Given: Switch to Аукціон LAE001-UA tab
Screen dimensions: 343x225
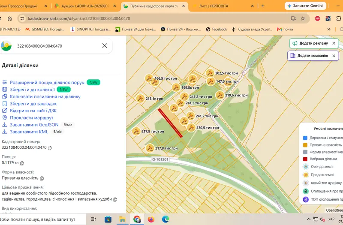Looking at the screenshot, I should [x=85, y=6].
